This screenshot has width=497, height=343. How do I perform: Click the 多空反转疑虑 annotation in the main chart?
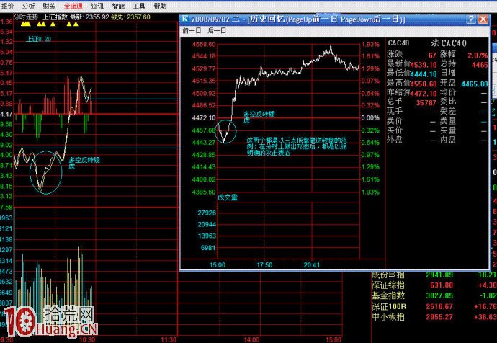84,163
